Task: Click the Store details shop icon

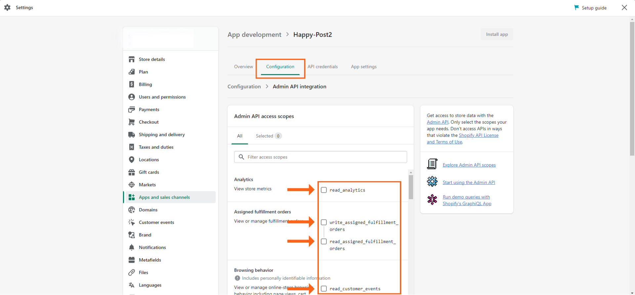Action: click(x=132, y=59)
